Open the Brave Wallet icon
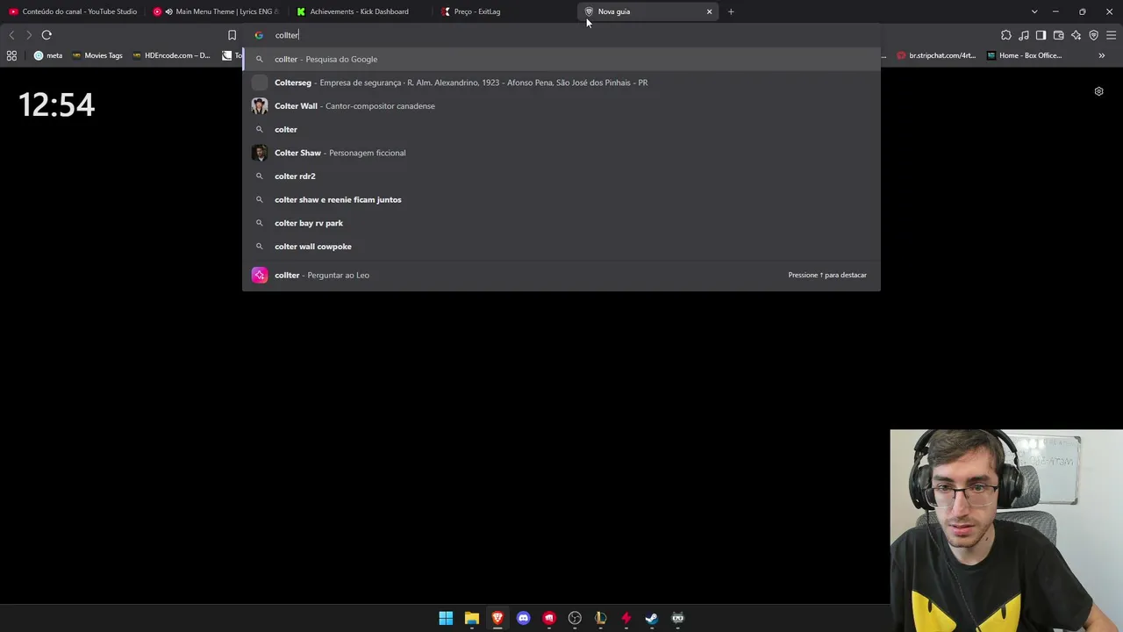The width and height of the screenshot is (1123, 632). click(1059, 35)
